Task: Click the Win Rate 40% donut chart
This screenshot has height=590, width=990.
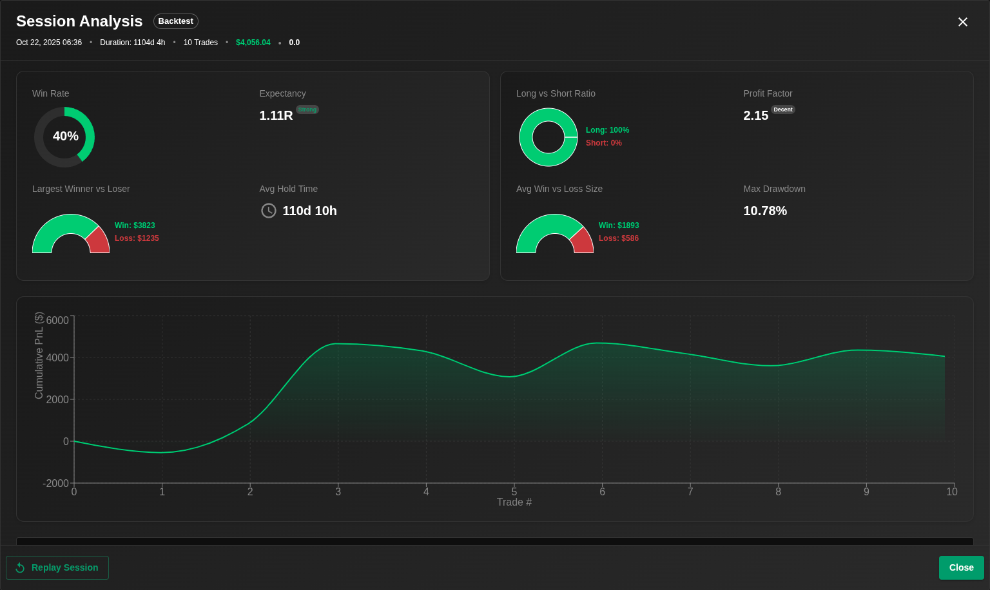Action: pos(64,137)
